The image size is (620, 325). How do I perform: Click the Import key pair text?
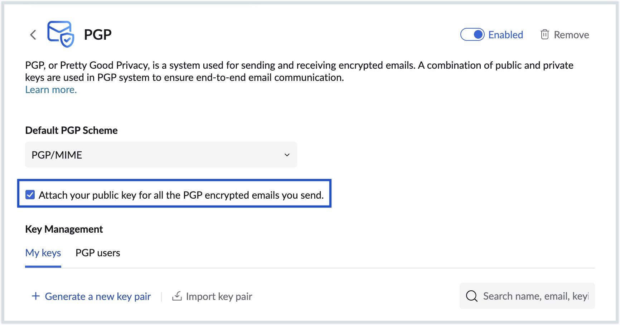[x=219, y=296]
